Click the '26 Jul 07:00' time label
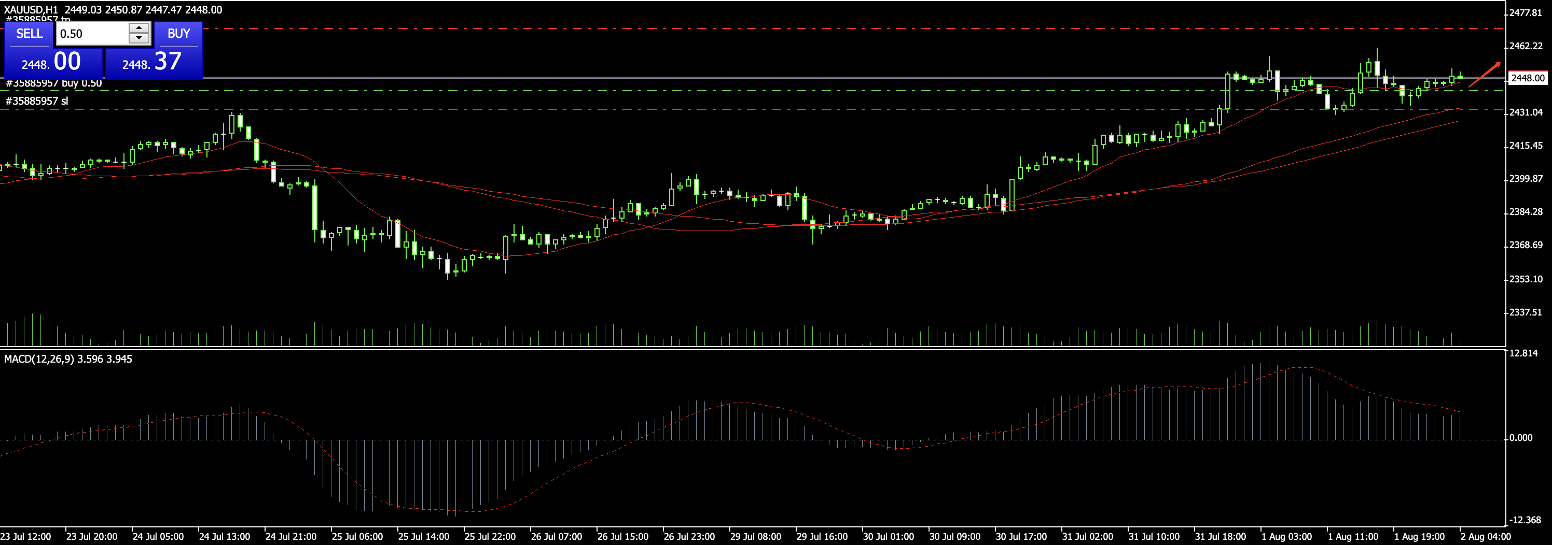 (x=556, y=537)
